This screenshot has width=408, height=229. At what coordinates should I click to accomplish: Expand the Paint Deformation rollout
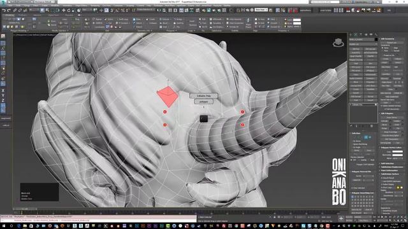tap(390, 170)
